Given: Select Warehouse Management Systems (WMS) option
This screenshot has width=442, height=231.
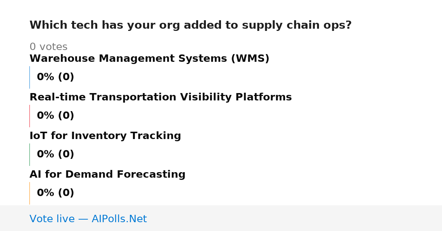Looking at the screenshot, I should pos(150,59).
